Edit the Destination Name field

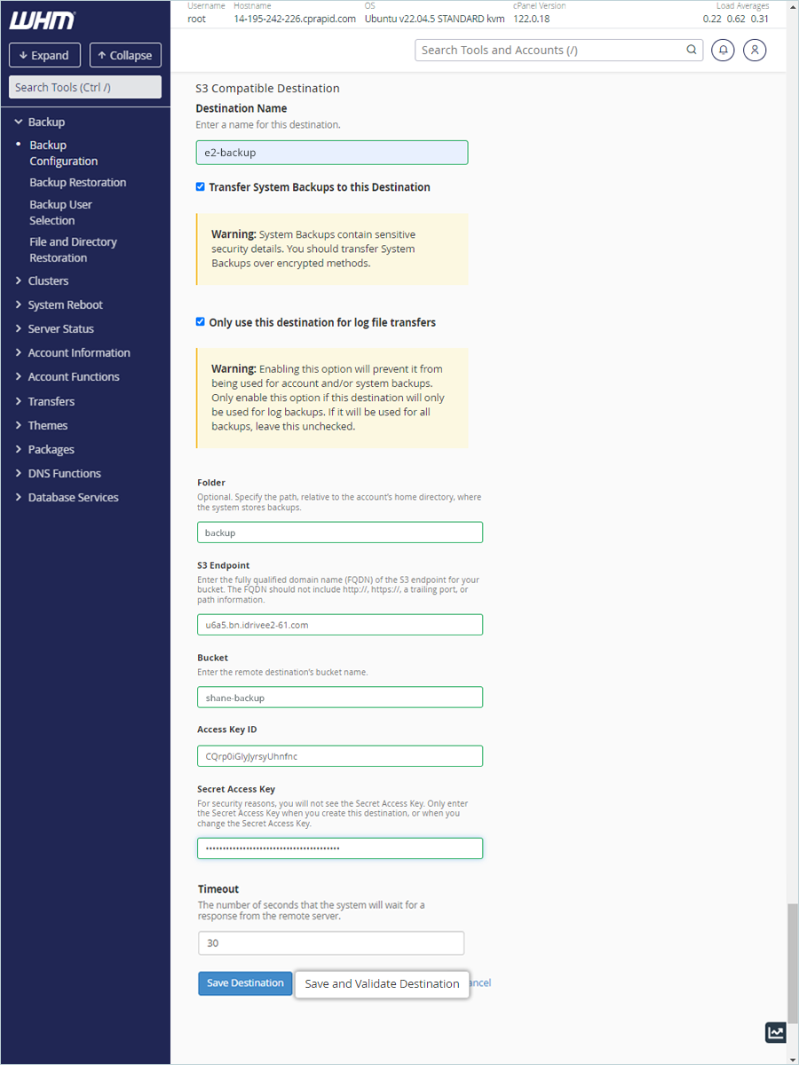pyautogui.click(x=332, y=153)
